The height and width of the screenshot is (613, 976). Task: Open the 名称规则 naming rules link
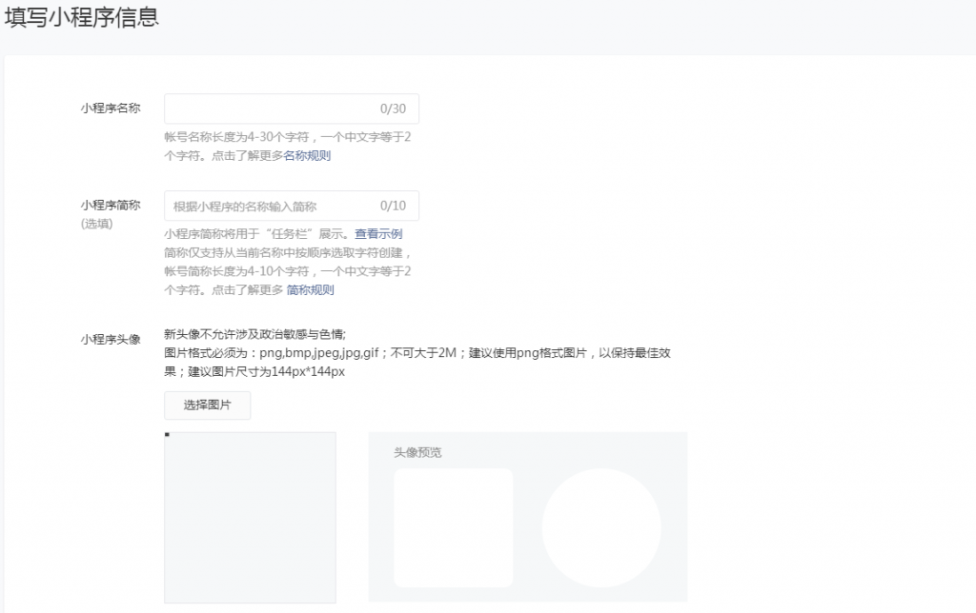308,155
